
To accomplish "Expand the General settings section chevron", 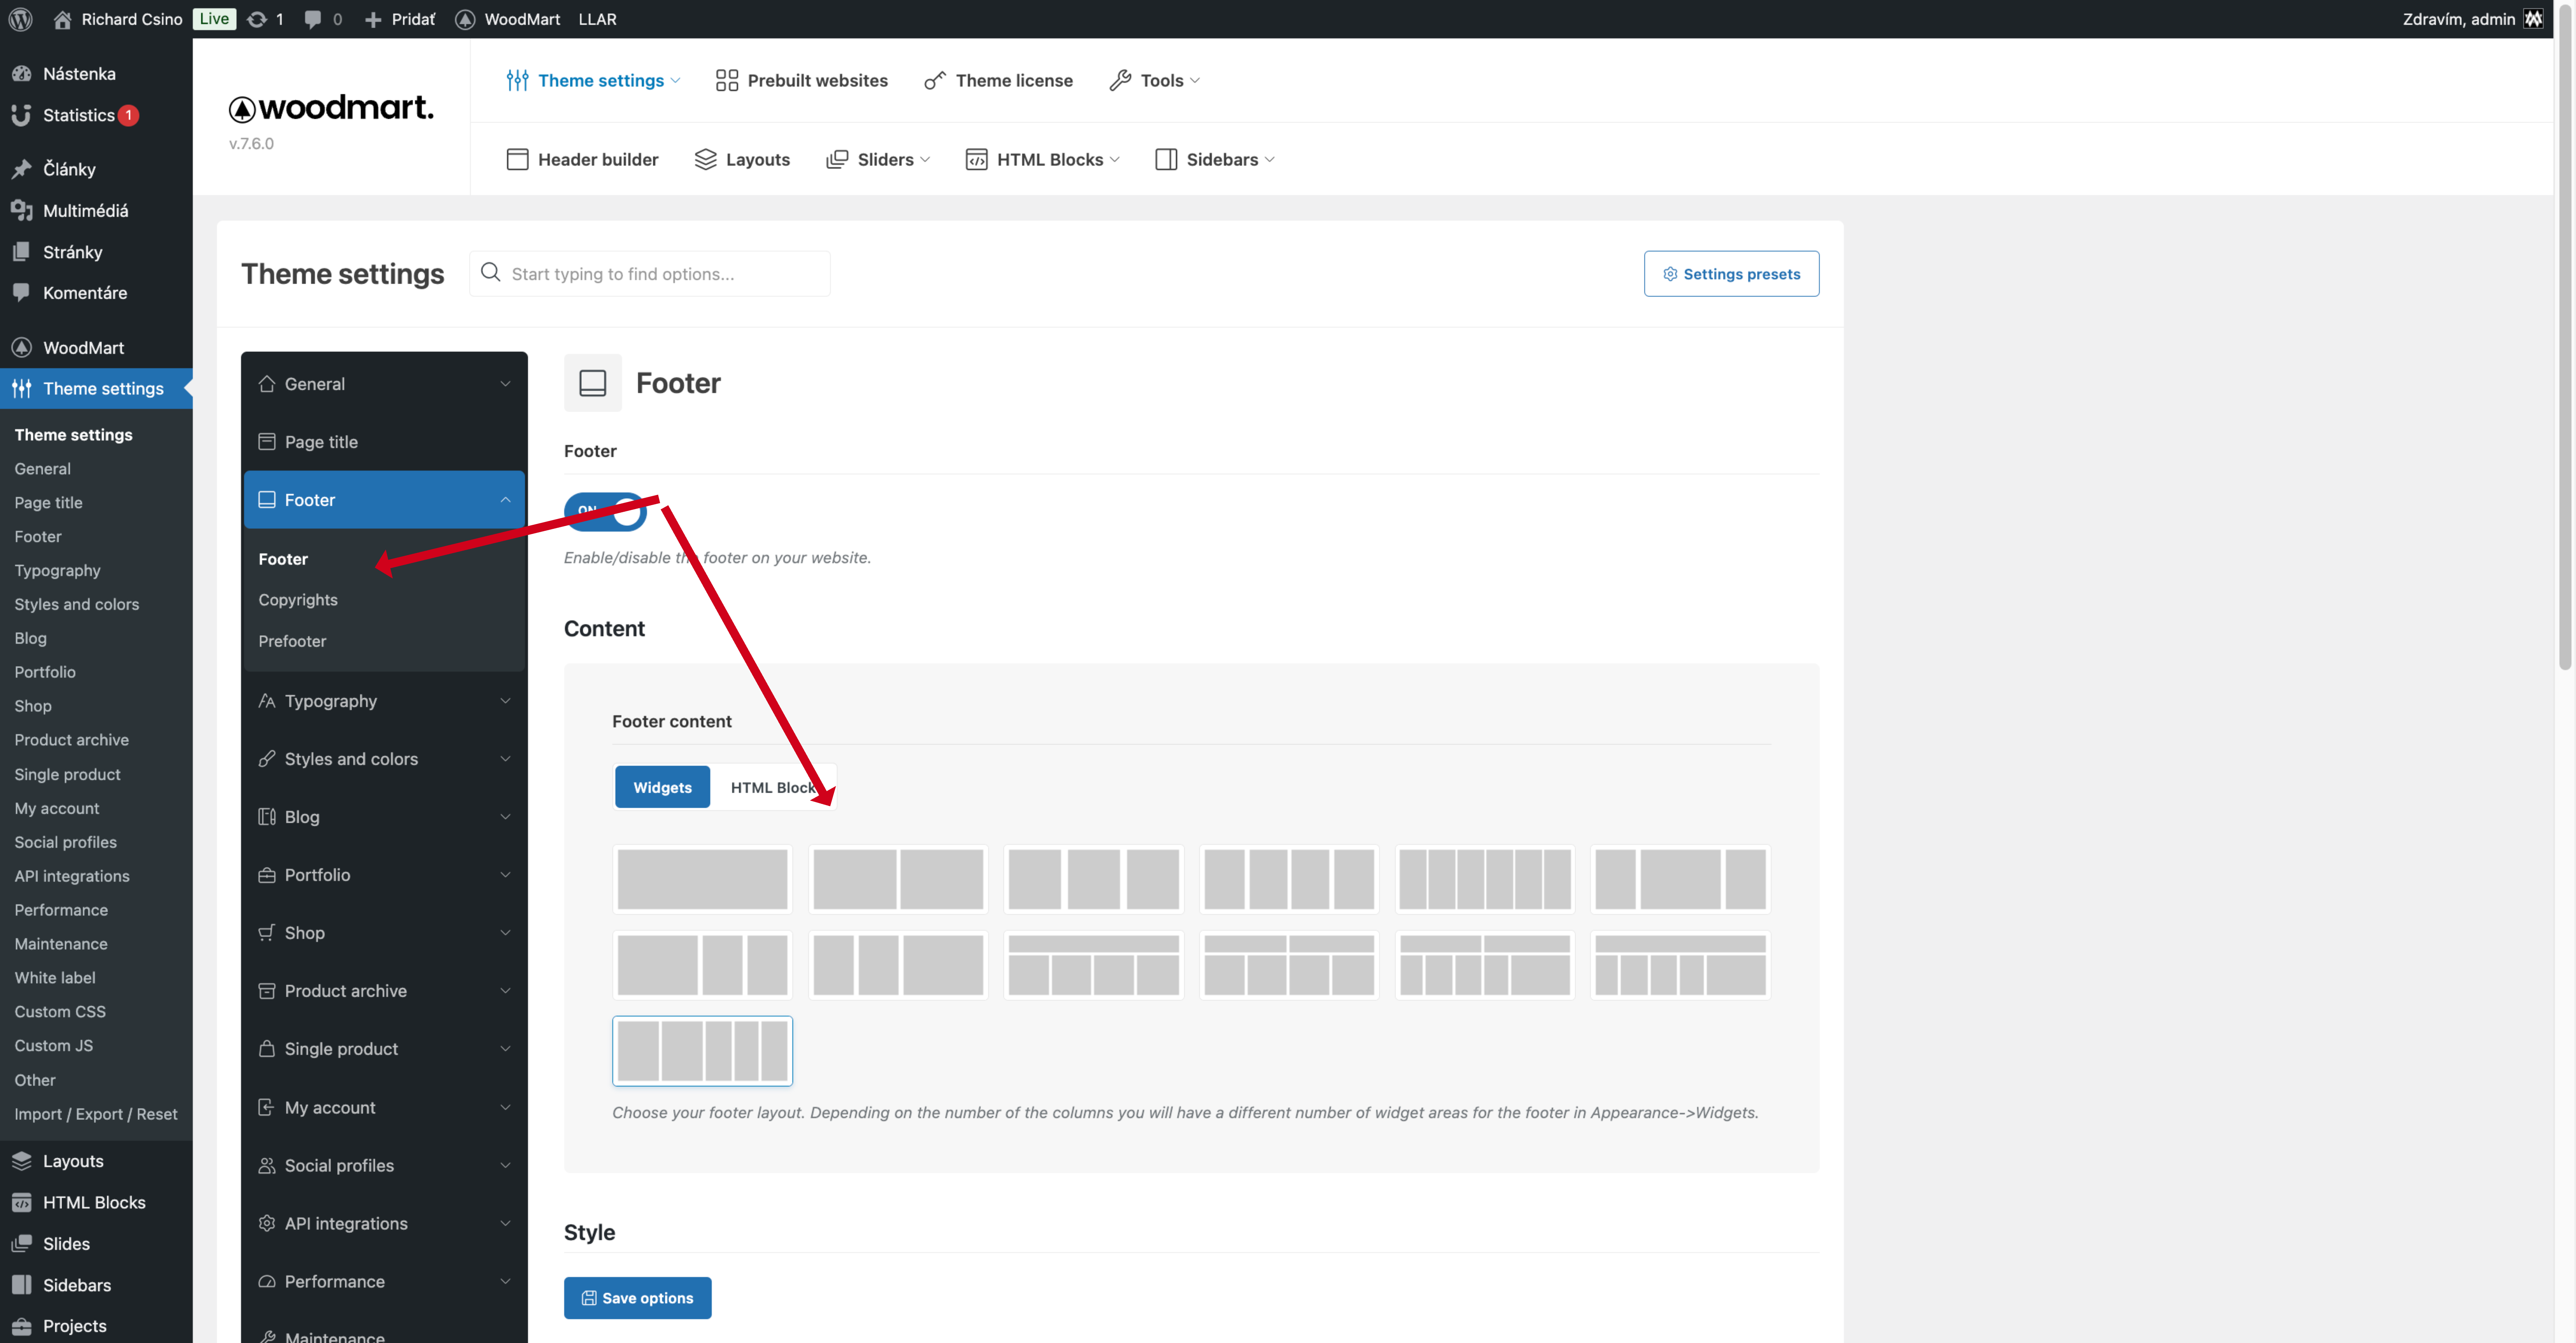I will click(x=505, y=384).
